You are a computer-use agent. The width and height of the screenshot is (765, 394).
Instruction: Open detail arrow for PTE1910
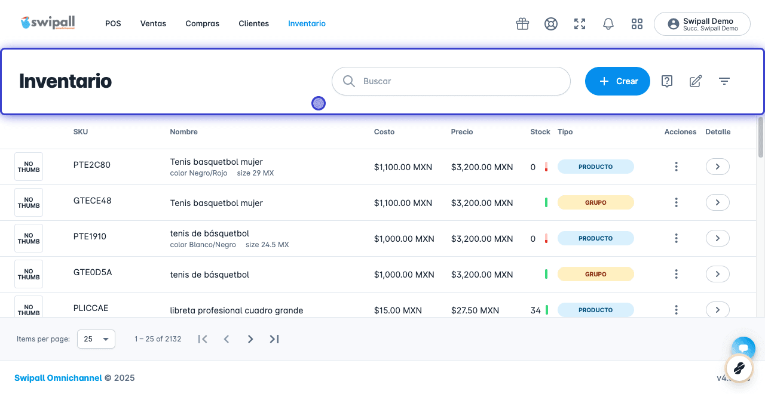pos(718,238)
